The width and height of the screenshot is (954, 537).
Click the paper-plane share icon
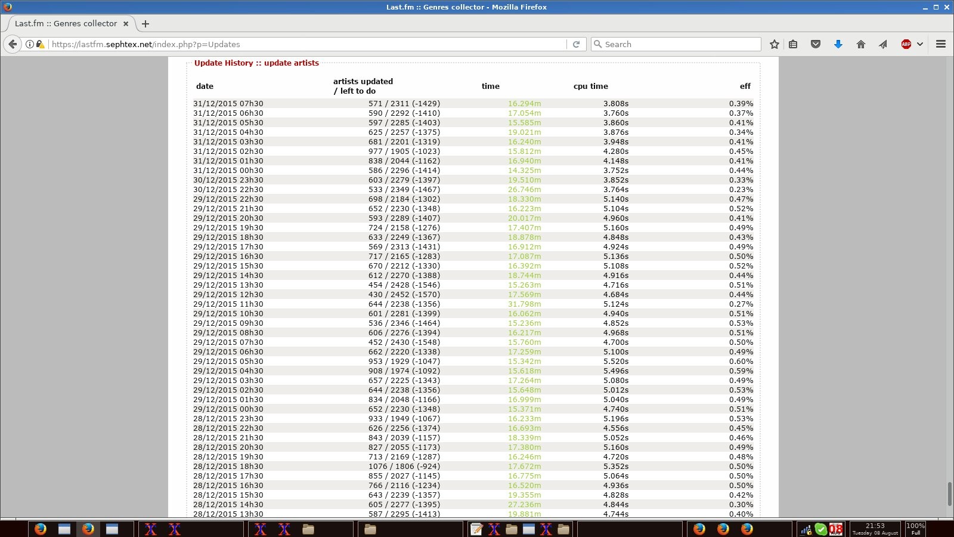(883, 44)
